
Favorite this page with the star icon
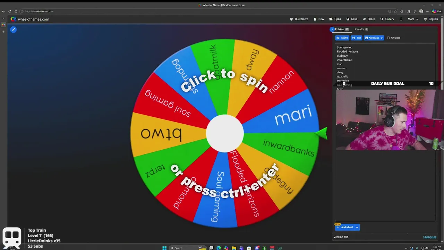point(395,11)
